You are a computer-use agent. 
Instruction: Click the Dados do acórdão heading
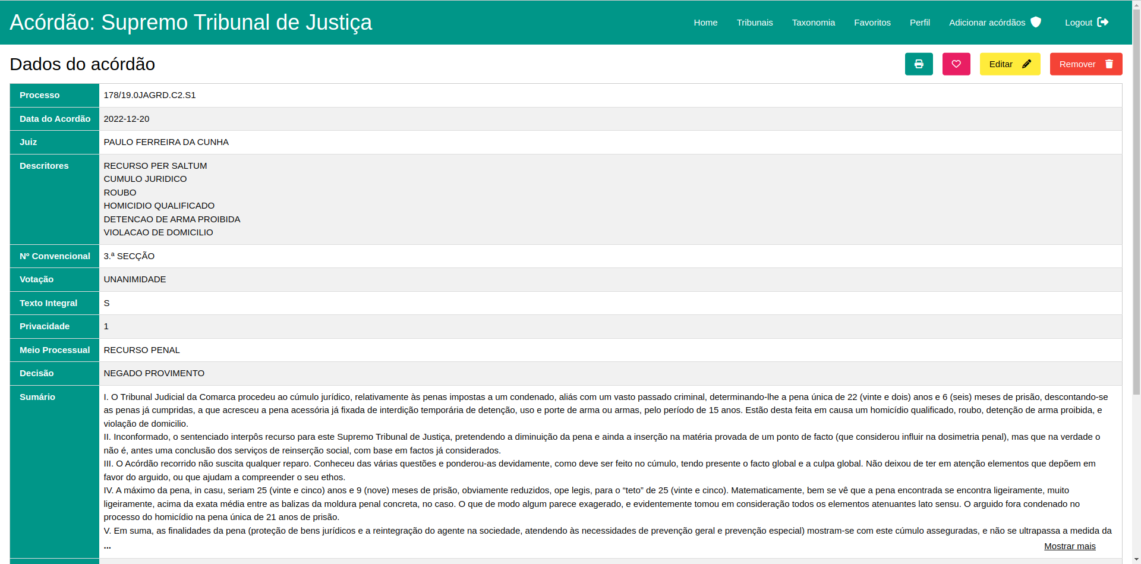point(83,64)
